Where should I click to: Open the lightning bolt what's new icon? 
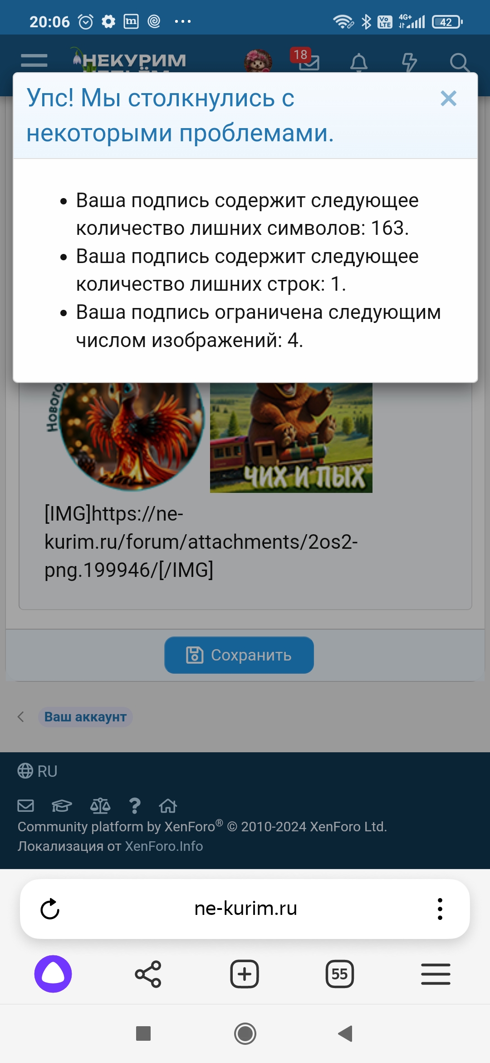[x=409, y=63]
